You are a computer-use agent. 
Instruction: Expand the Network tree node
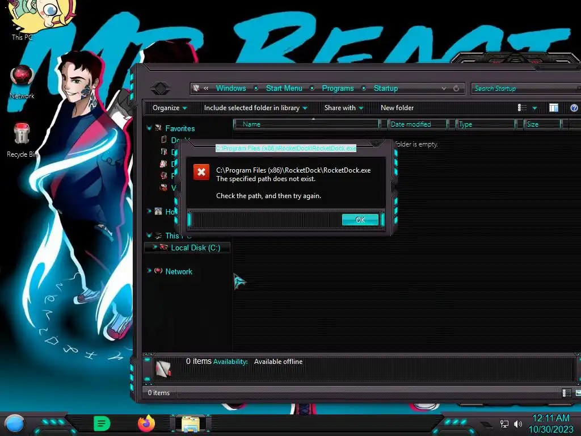point(149,271)
